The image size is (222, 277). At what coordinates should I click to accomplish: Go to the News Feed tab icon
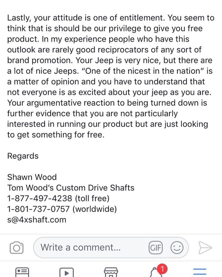[x=22, y=272]
